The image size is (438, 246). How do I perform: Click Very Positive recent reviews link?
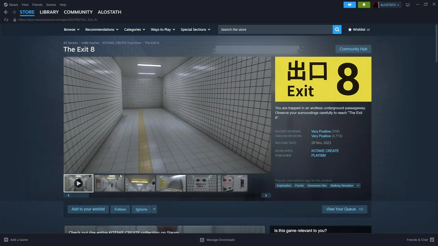[x=321, y=131]
